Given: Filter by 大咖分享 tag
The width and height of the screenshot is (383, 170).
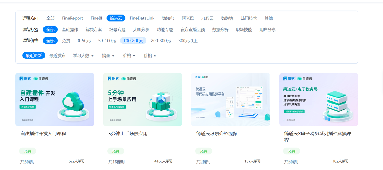Looking at the screenshot, I should [x=141, y=30].
